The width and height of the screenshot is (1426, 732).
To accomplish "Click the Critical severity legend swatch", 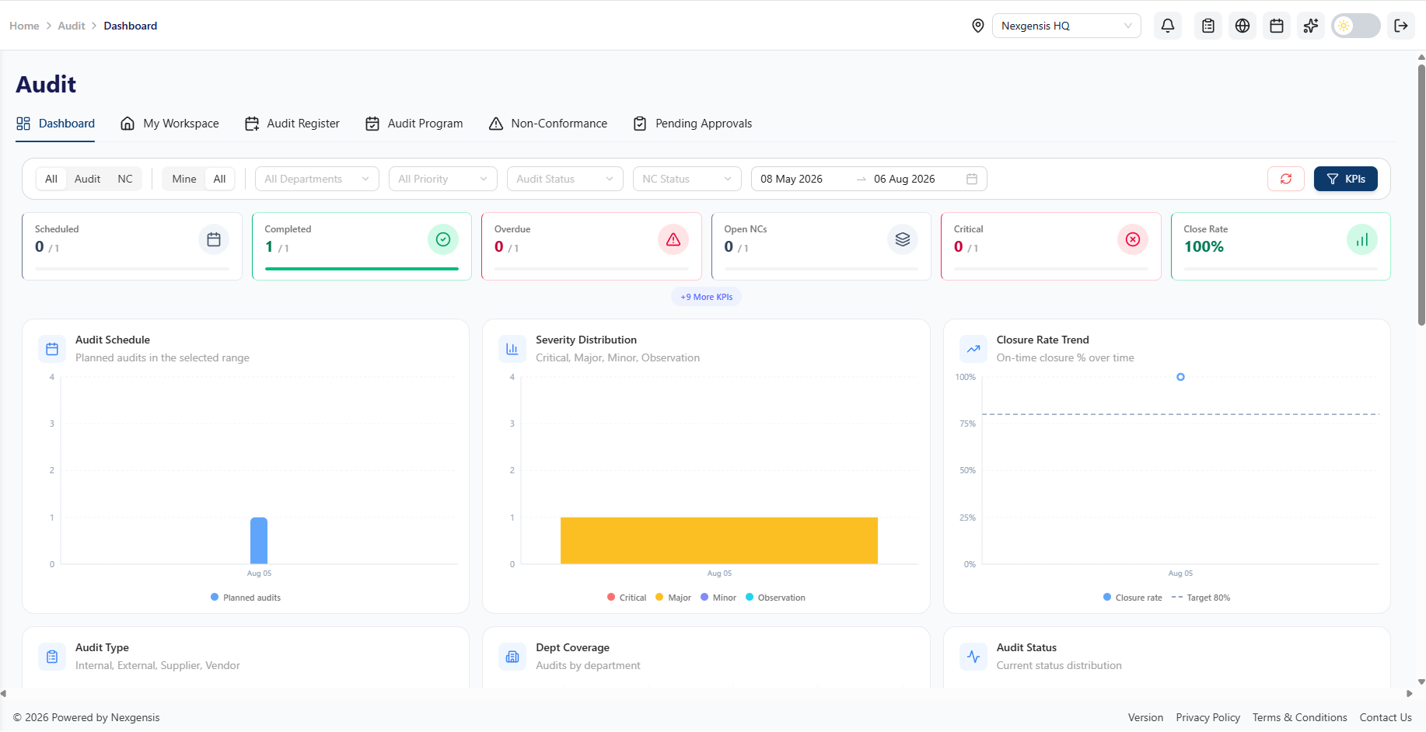I will (x=611, y=598).
